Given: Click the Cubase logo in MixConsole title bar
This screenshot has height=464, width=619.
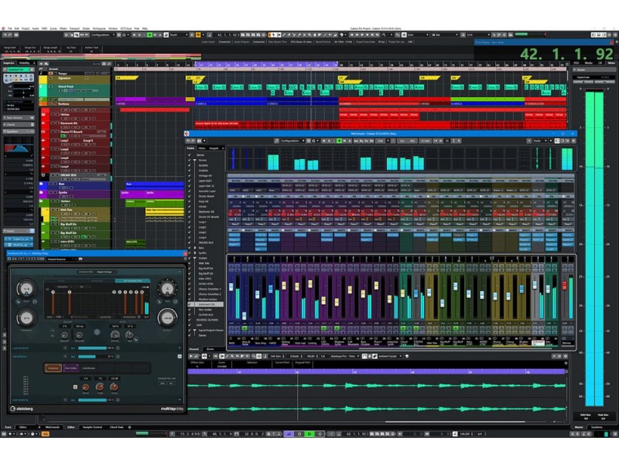Looking at the screenshot, I should coord(187,133).
